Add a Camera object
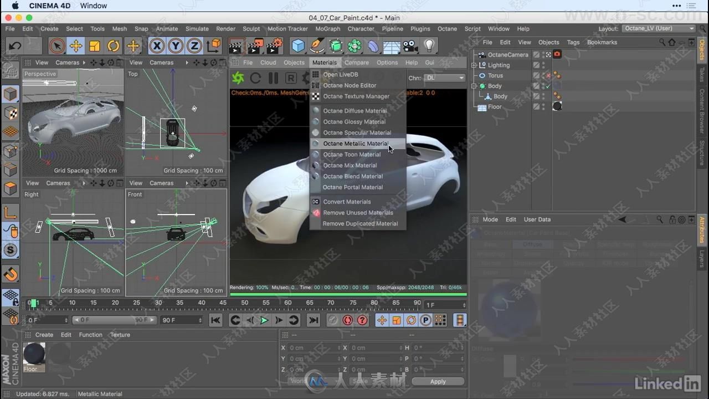 tap(410, 46)
